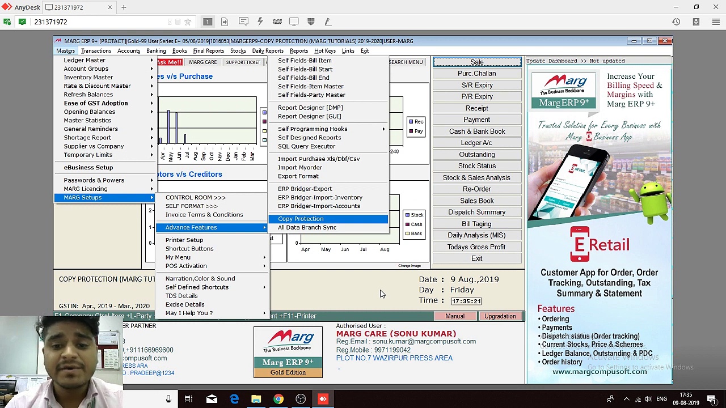Open Google Chrome from the taskbar

pos(278,399)
